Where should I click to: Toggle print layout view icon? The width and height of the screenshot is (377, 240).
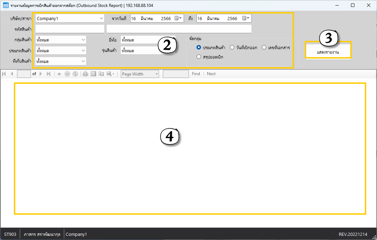93,74
